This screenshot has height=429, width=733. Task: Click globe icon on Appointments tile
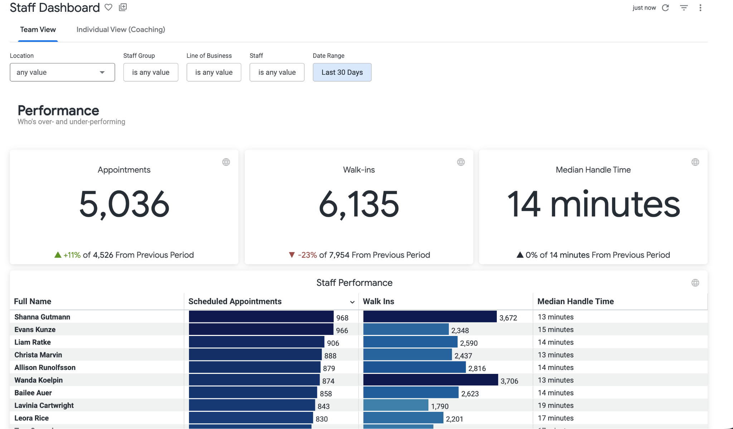coord(226,162)
